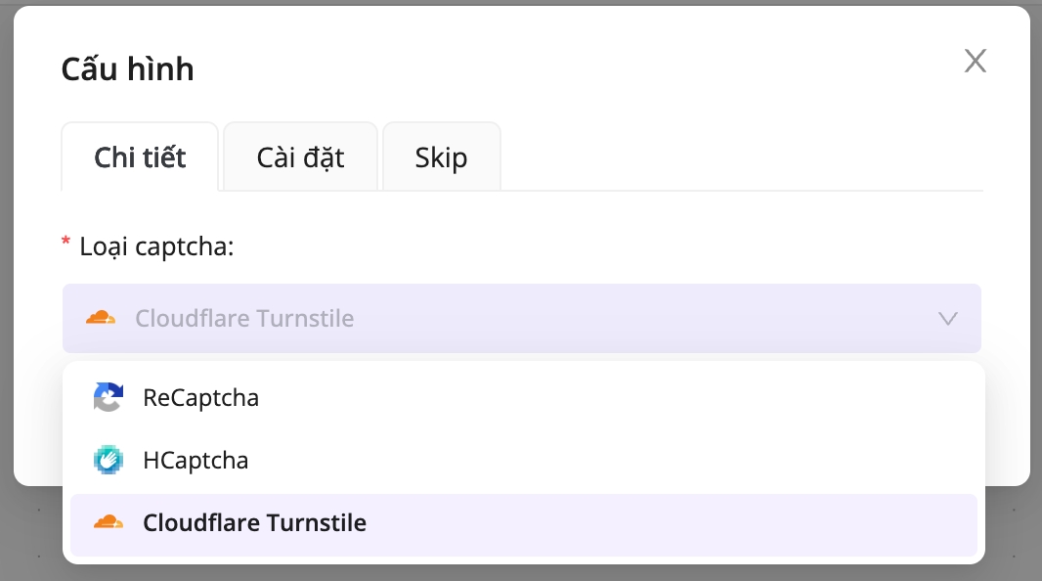Image resolution: width=1042 pixels, height=581 pixels.
Task: Click the placeholder Cloudflare Turnstile text in the select box
Action: pyautogui.click(x=244, y=319)
